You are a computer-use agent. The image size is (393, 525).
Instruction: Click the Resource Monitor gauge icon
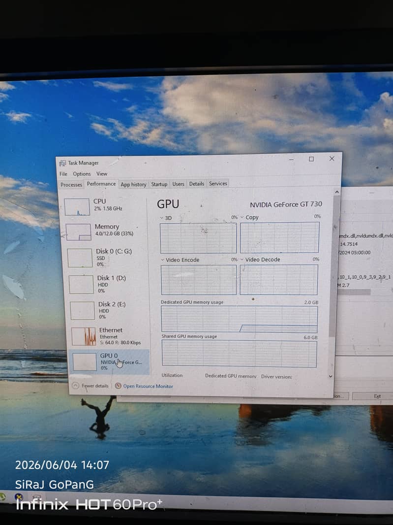point(118,386)
